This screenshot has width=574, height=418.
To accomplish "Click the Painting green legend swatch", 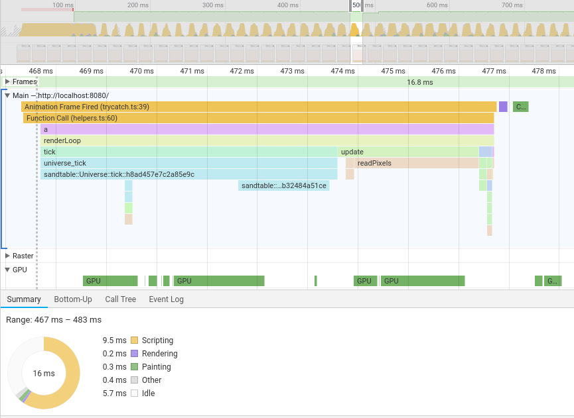I will pyautogui.click(x=134, y=366).
